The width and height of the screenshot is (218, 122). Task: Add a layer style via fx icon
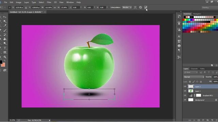(x=194, y=120)
